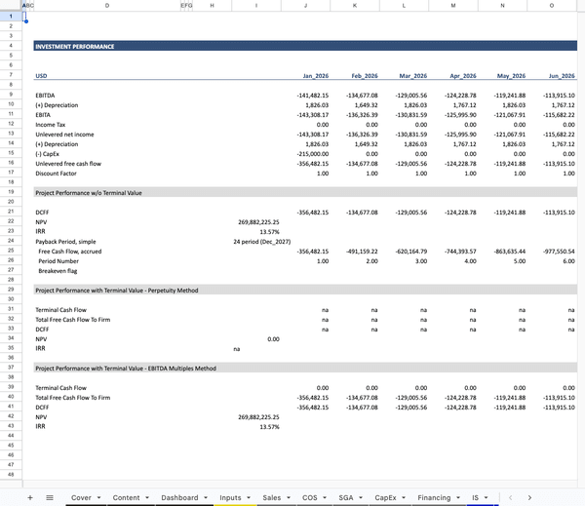Open CapEx tab dropdown arrow
585x506 pixels.
pos(404,498)
